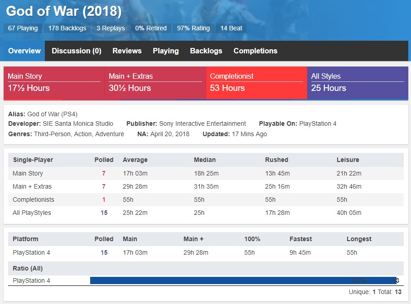
Task: Click the 67 Playing stat badge
Action: [x=23, y=28]
